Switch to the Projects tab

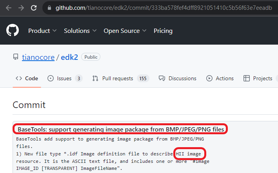tap(258, 78)
